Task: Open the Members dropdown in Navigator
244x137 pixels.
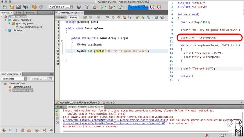Action: click(x=14, y=79)
